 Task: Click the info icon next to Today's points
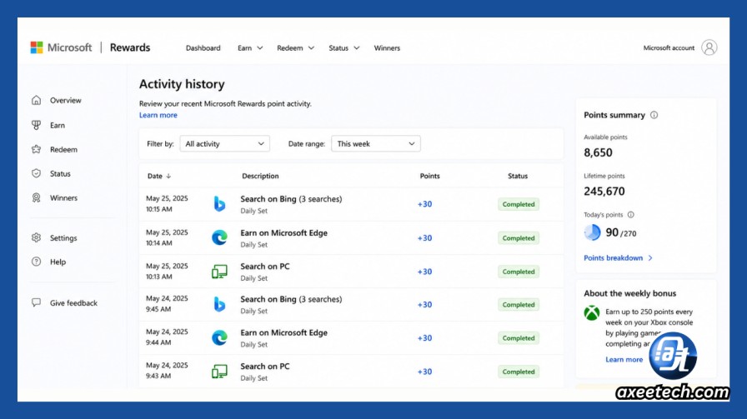click(x=631, y=215)
